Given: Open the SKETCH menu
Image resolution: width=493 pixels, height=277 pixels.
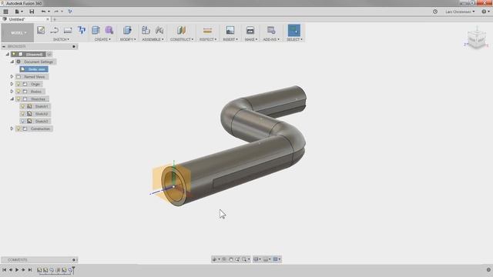Looking at the screenshot, I should (61, 39).
